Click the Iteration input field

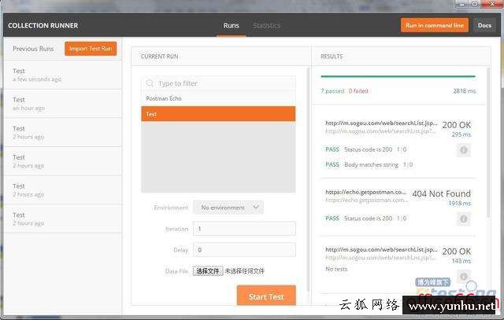pos(244,229)
